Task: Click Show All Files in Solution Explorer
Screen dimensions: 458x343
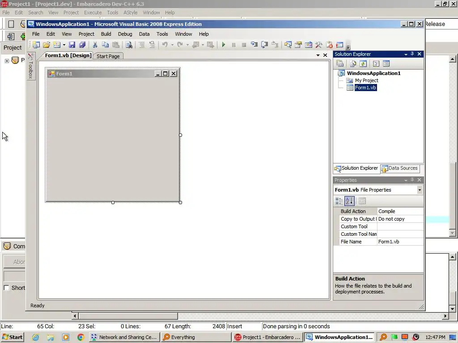Action: [353, 63]
